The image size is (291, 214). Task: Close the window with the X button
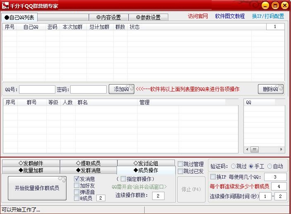click(285, 5)
